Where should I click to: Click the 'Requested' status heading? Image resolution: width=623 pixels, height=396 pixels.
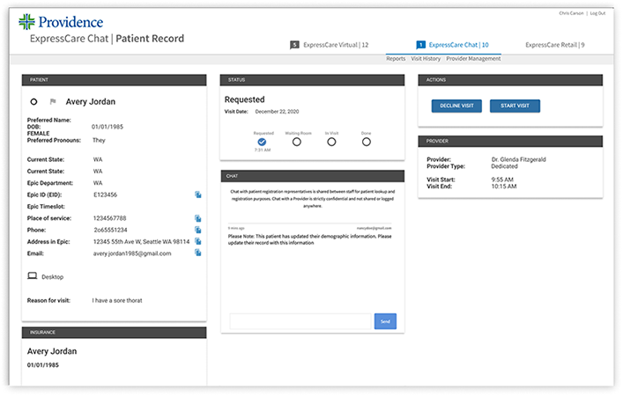(x=244, y=99)
